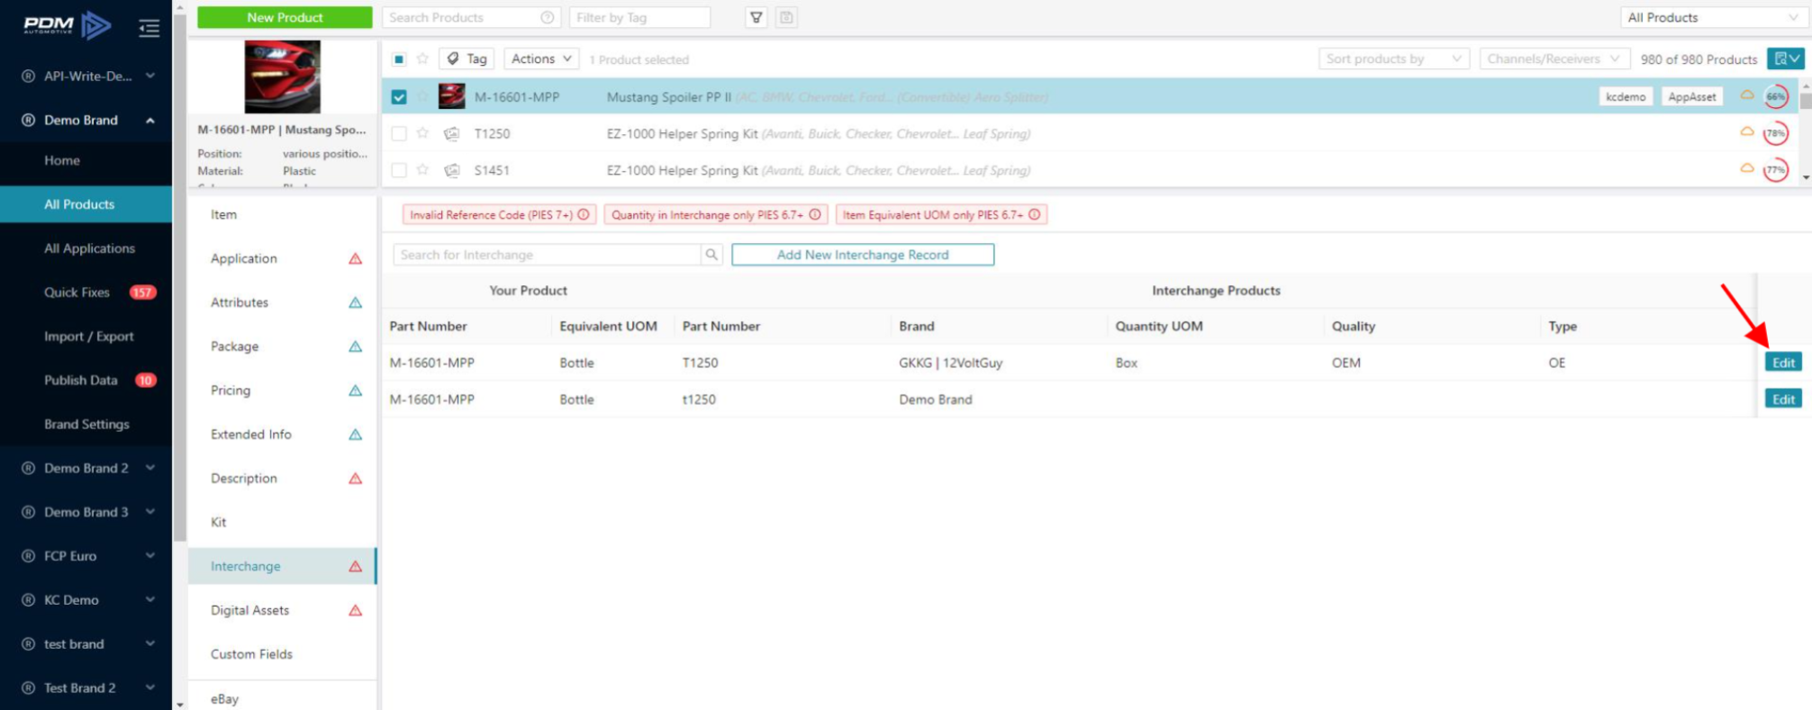
Task: Click info icon on Invalid Reference Code
Action: [x=584, y=214]
